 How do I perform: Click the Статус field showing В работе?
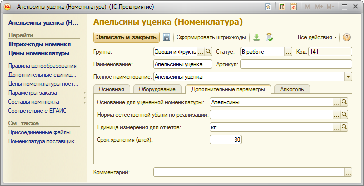[263, 52]
